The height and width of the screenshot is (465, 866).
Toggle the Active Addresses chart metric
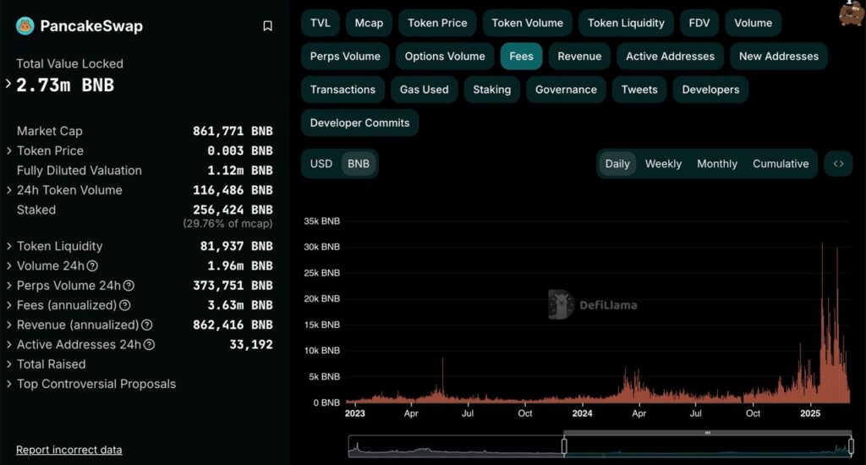pos(670,57)
